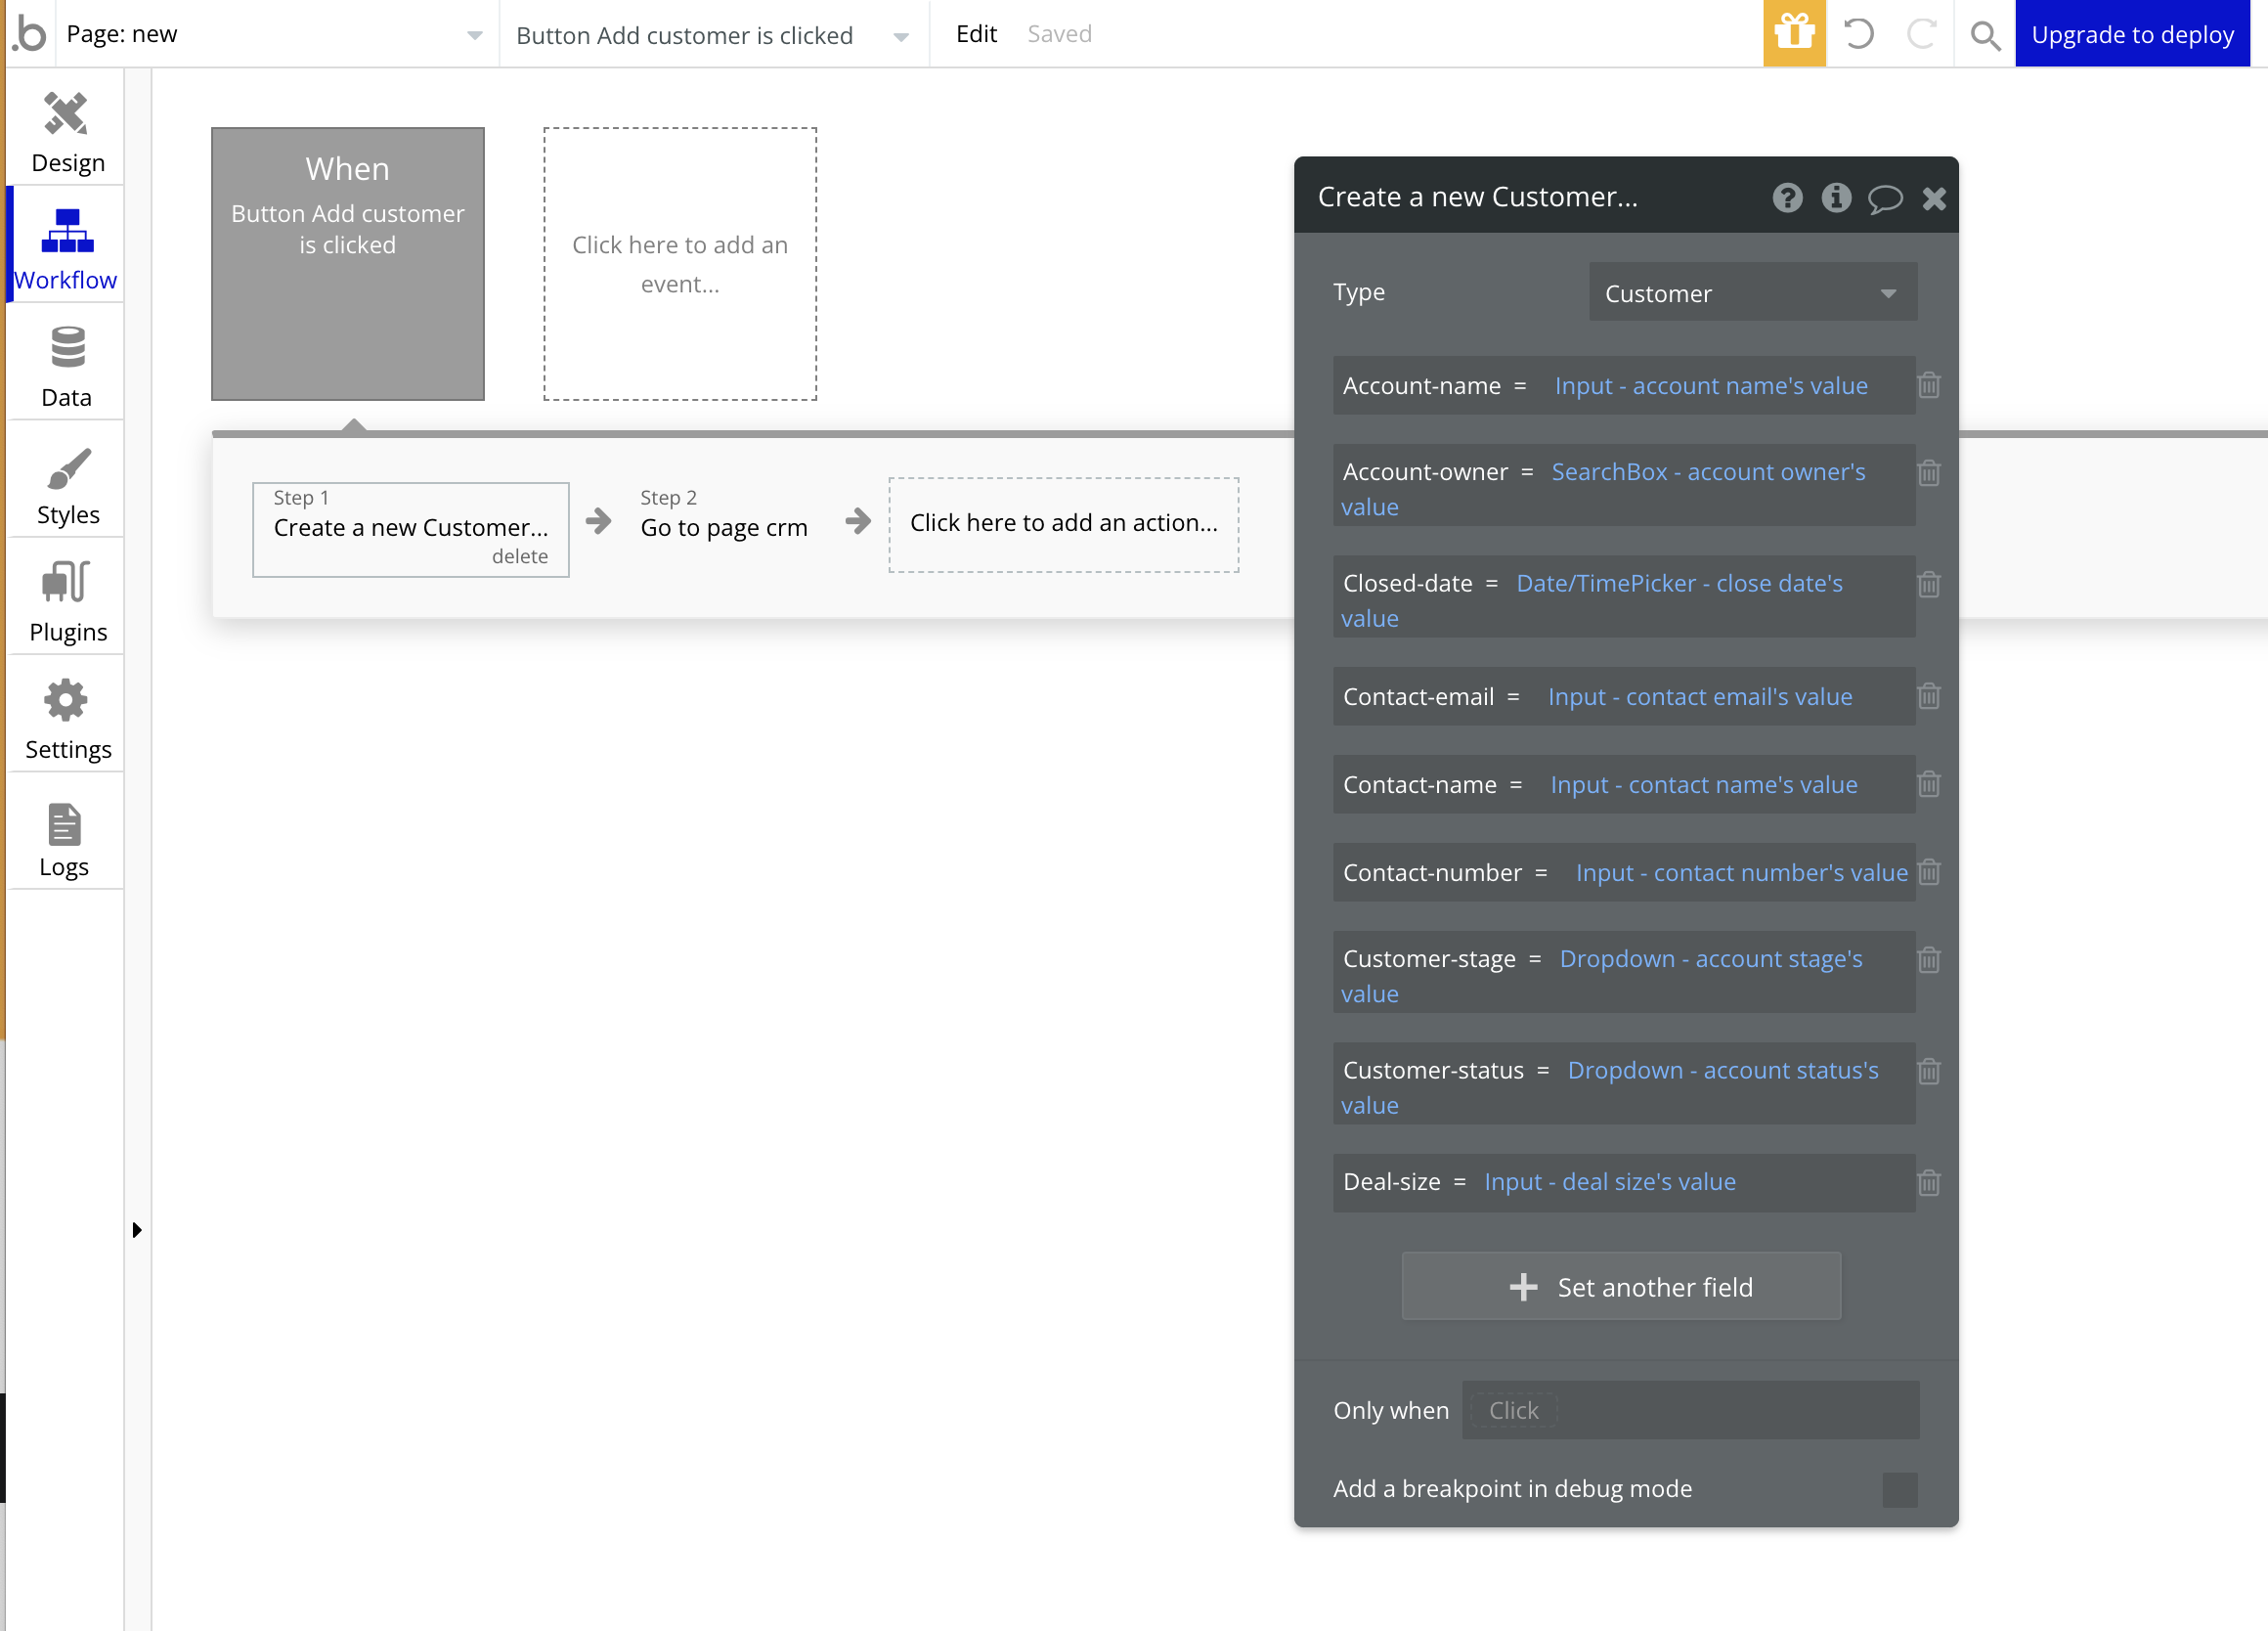Switch to the Design tab
Screen dimensions: 2268x1631
coord(67,131)
